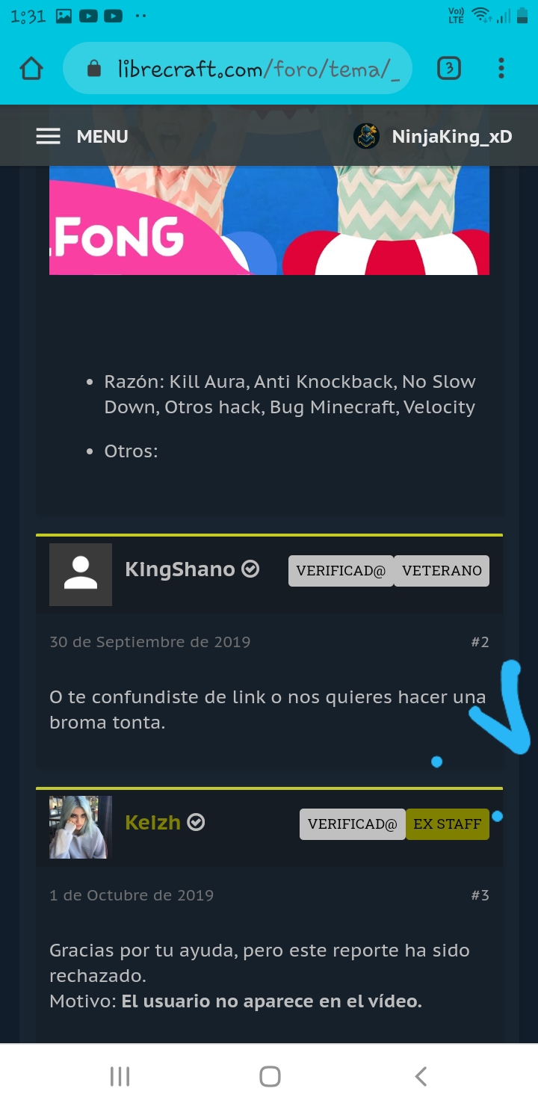Tap the VETERANO badge
Image resolution: width=538 pixels, height=1106 pixels.
(x=442, y=571)
